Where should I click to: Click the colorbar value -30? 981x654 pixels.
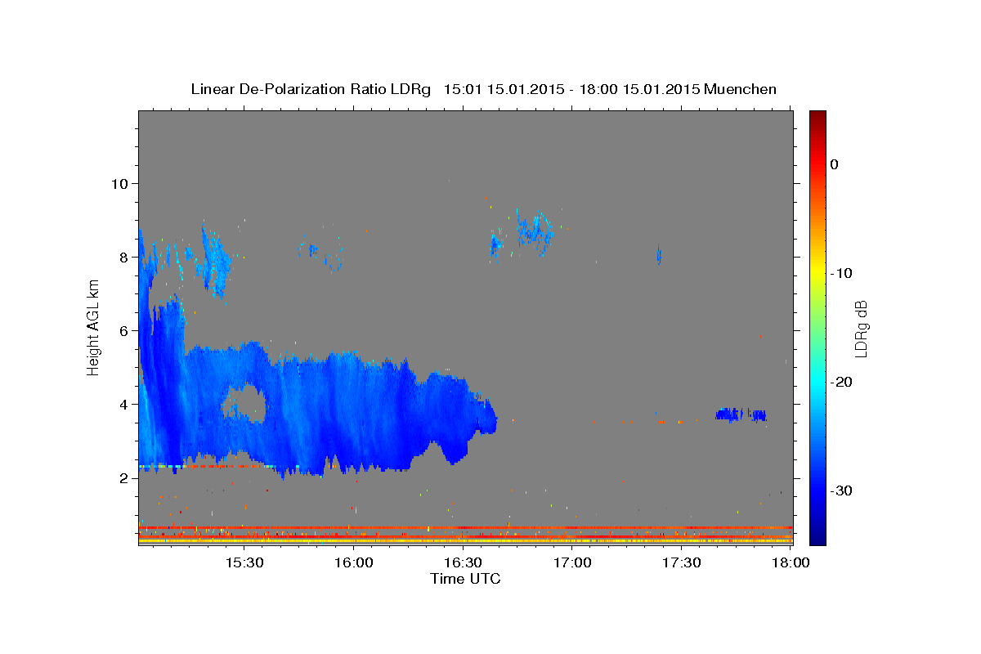click(x=841, y=490)
